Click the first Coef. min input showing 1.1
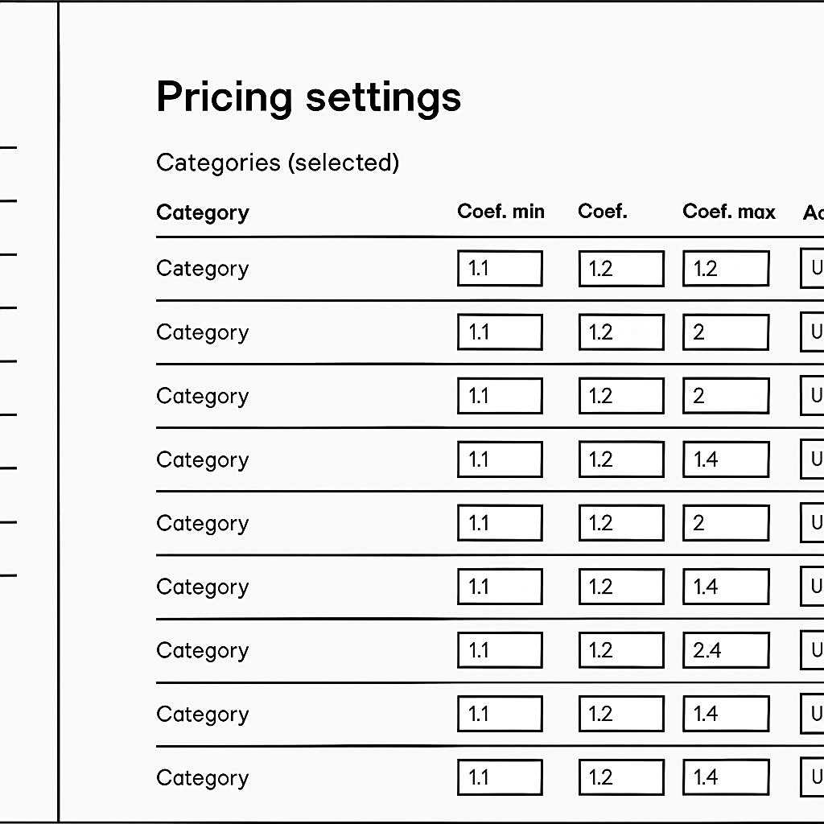This screenshot has height=824, width=824. click(x=500, y=268)
